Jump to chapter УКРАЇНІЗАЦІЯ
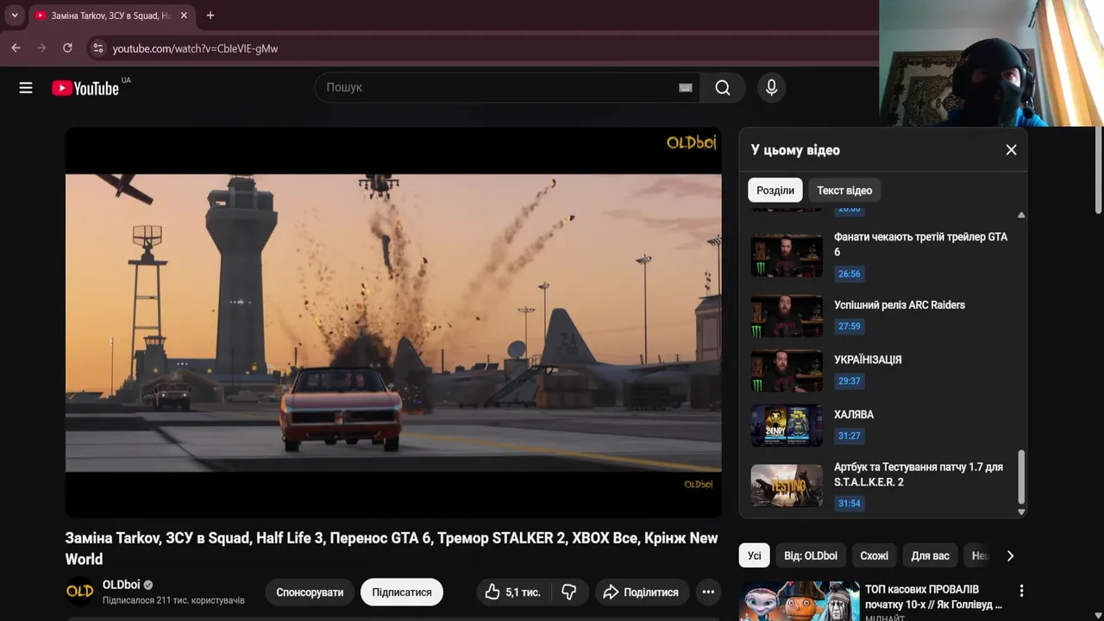The height and width of the screenshot is (621, 1104). (868, 360)
